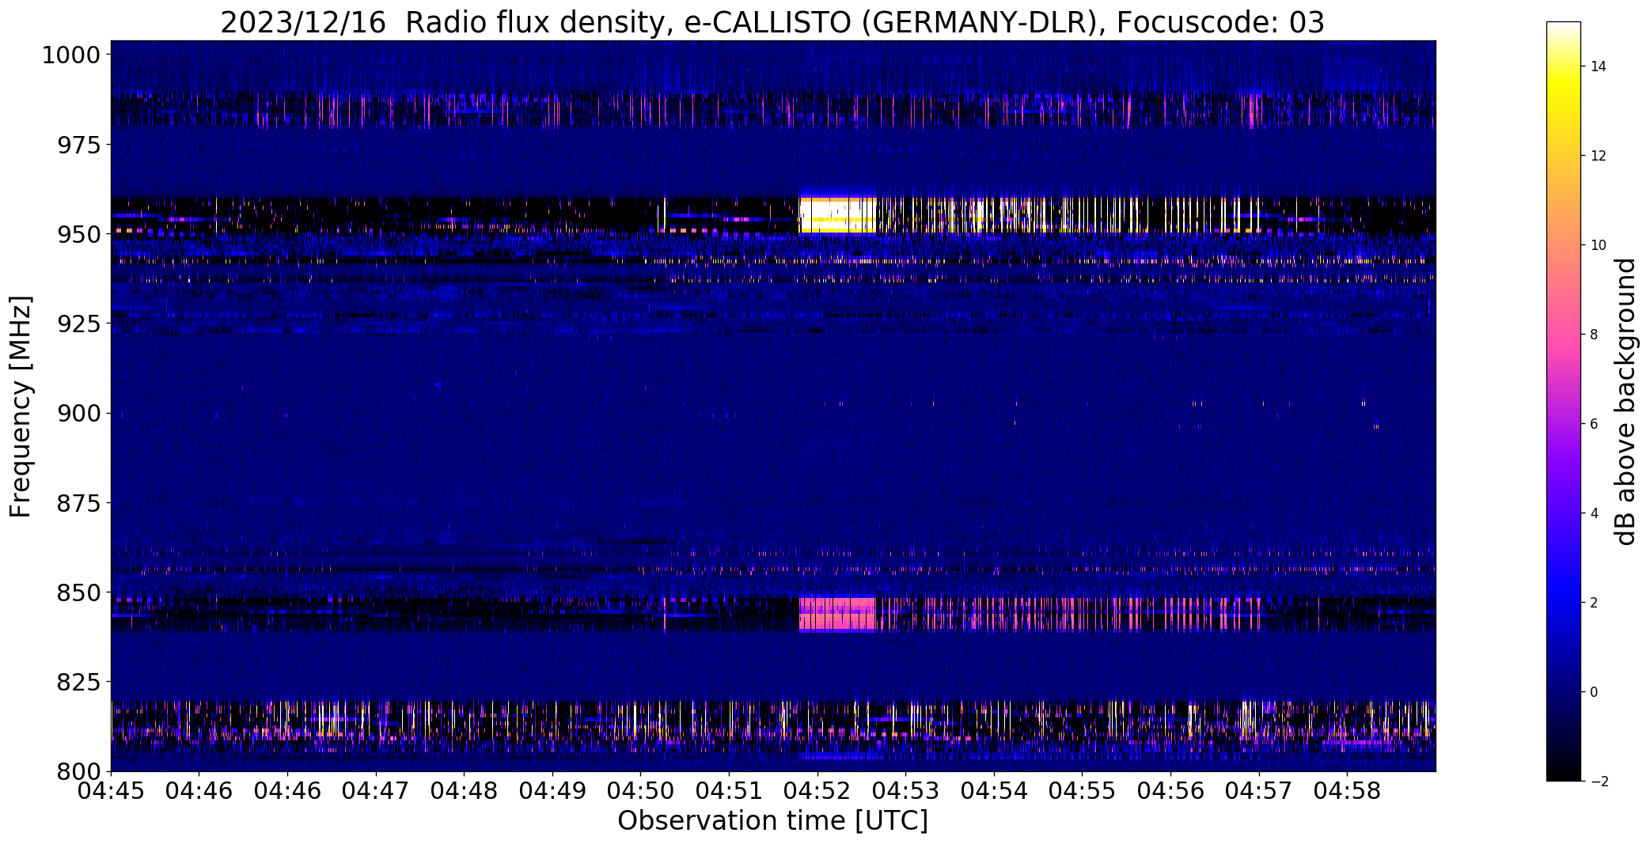Click the colorbar tick labeled −2

click(x=1599, y=782)
